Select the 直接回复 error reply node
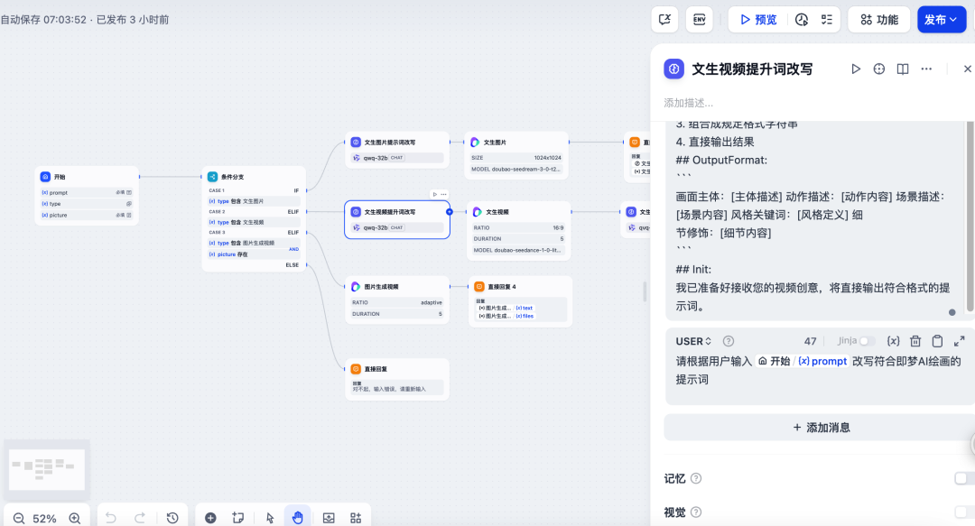975x526 pixels. [x=397, y=379]
